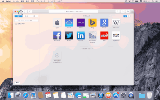Click the Safari search and address field
Screen dimensions: 160x100
pyautogui.click(x=73, y=11)
